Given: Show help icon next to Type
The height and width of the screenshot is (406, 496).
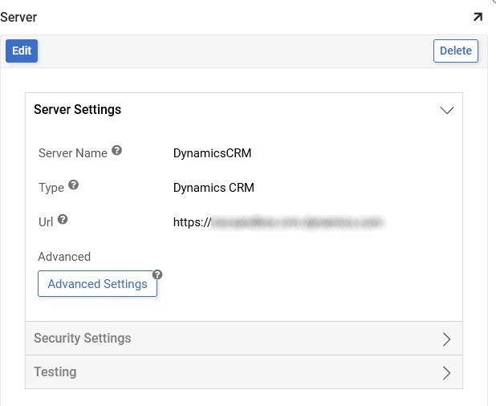Looking at the screenshot, I should pos(74,185).
